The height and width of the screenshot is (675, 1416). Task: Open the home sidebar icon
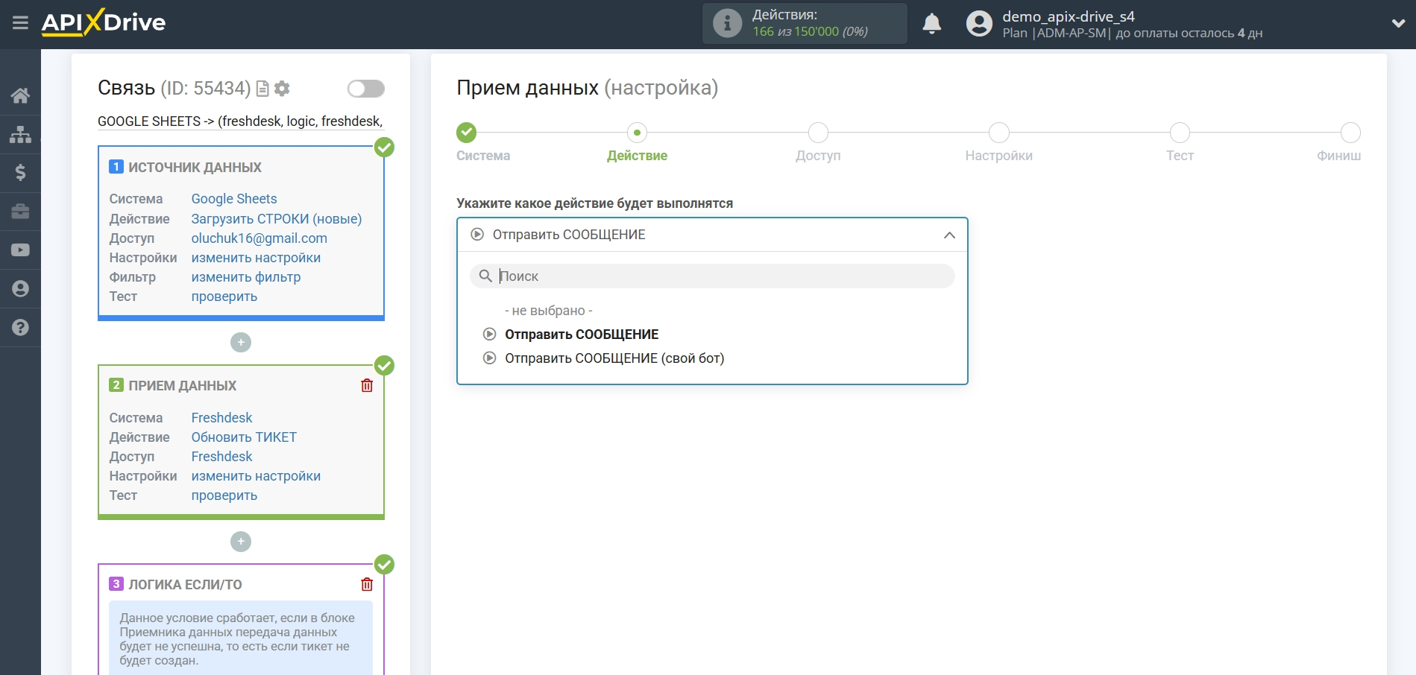[20, 95]
